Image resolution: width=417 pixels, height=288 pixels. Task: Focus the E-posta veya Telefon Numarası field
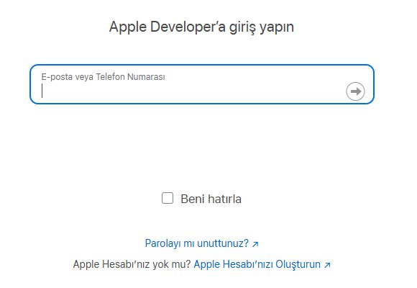point(202,84)
